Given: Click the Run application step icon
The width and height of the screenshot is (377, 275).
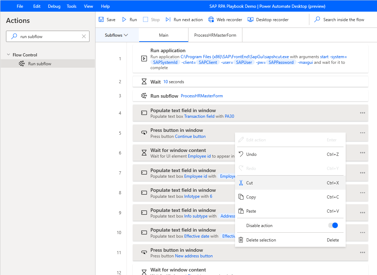Looking at the screenshot, I should 144,59.
